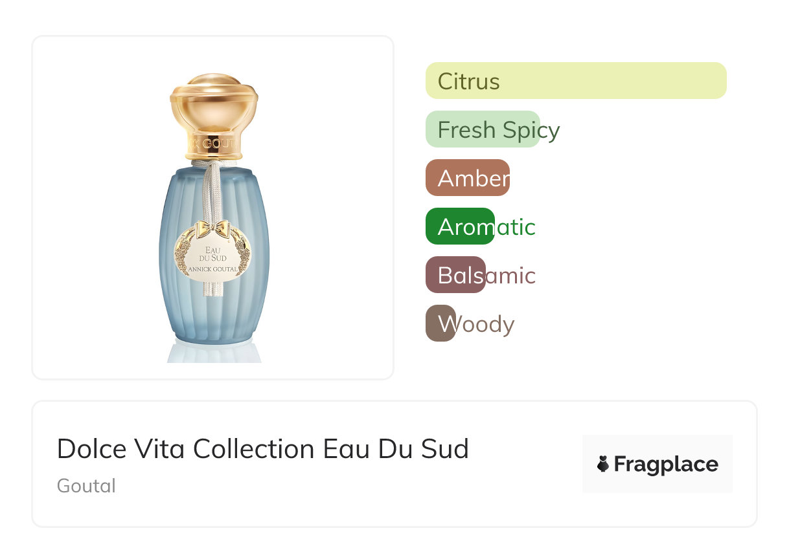Click the gold bow on the bottle
This screenshot has height=559, width=789.
click(214, 228)
